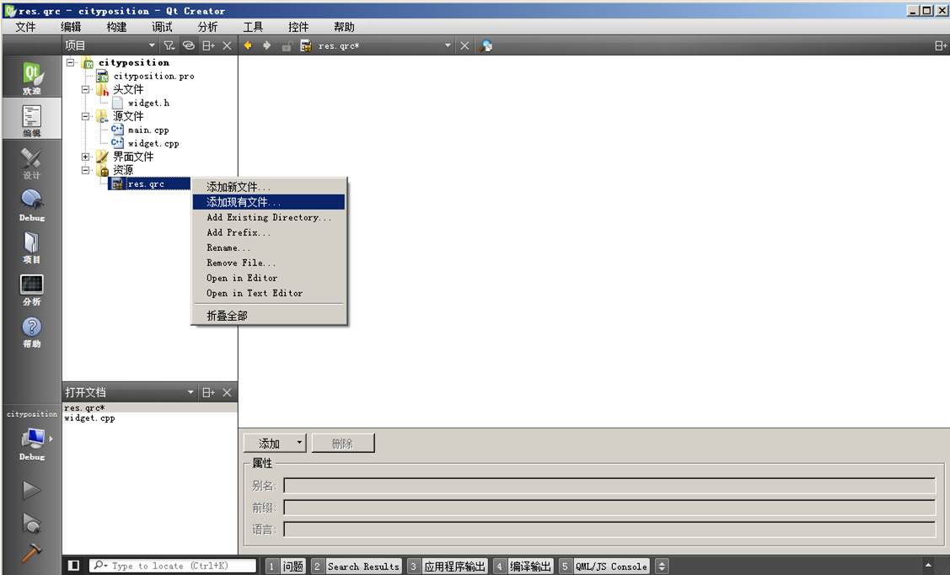The height and width of the screenshot is (575, 950).
Task: Click the file lock icon in editor toolbar
Action: click(x=287, y=46)
